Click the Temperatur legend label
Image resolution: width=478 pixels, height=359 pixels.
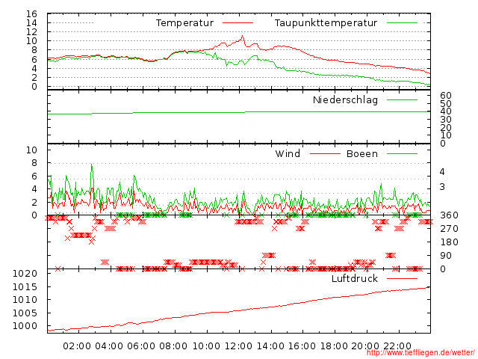coord(184,23)
